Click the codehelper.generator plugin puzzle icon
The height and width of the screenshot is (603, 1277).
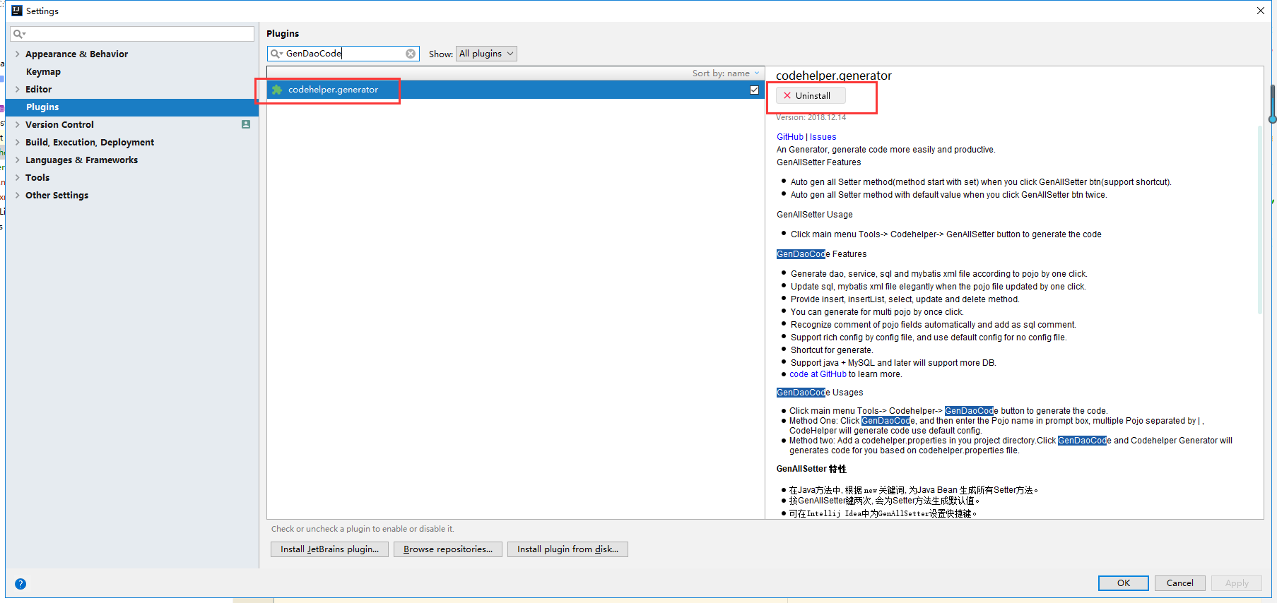[x=277, y=90]
